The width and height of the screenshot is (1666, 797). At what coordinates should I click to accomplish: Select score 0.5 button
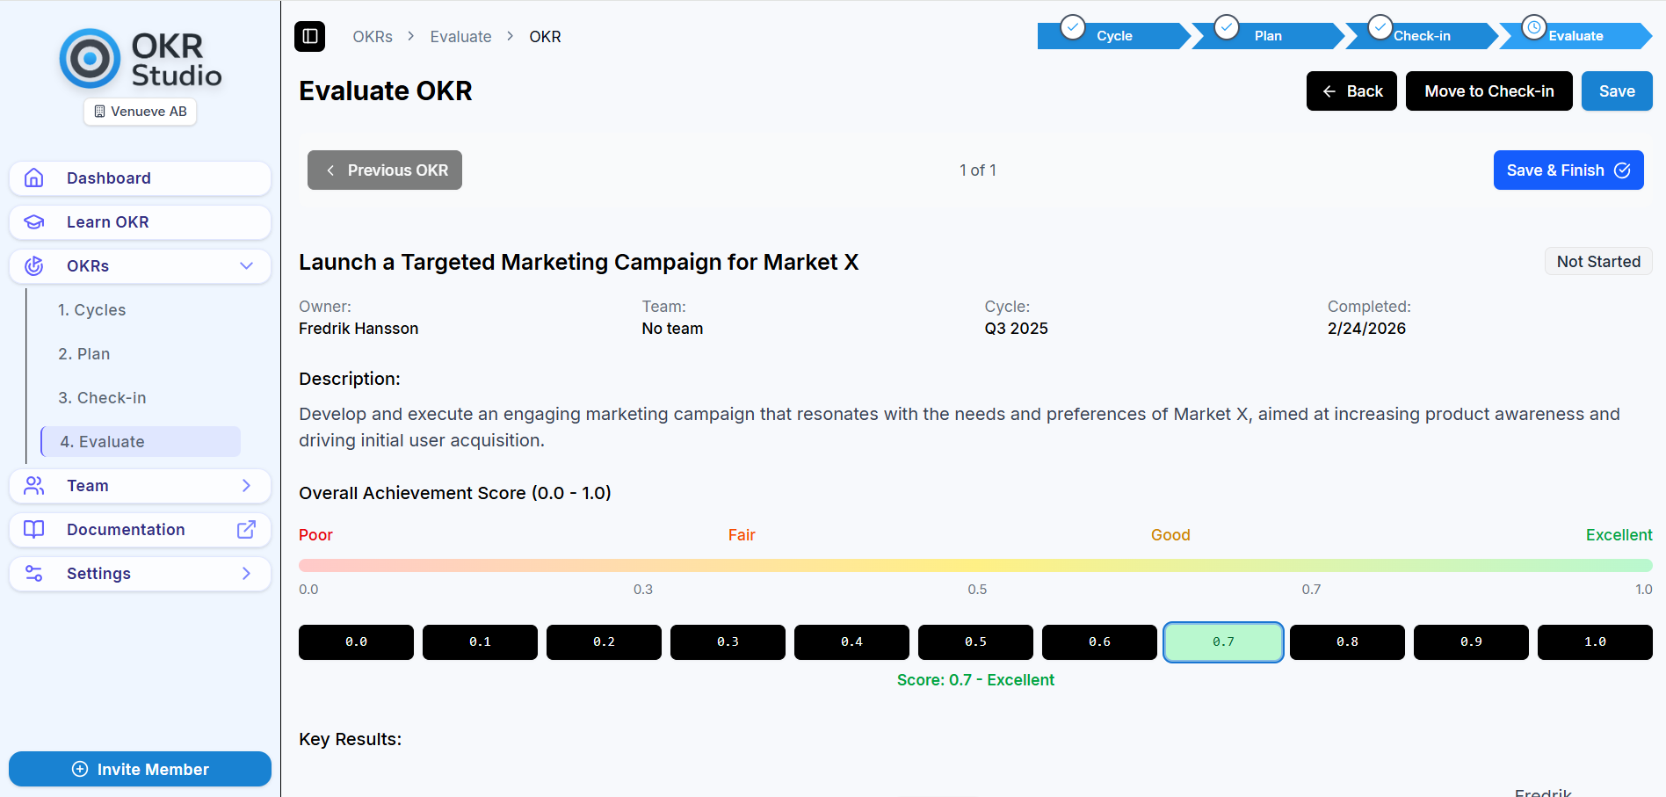975,642
